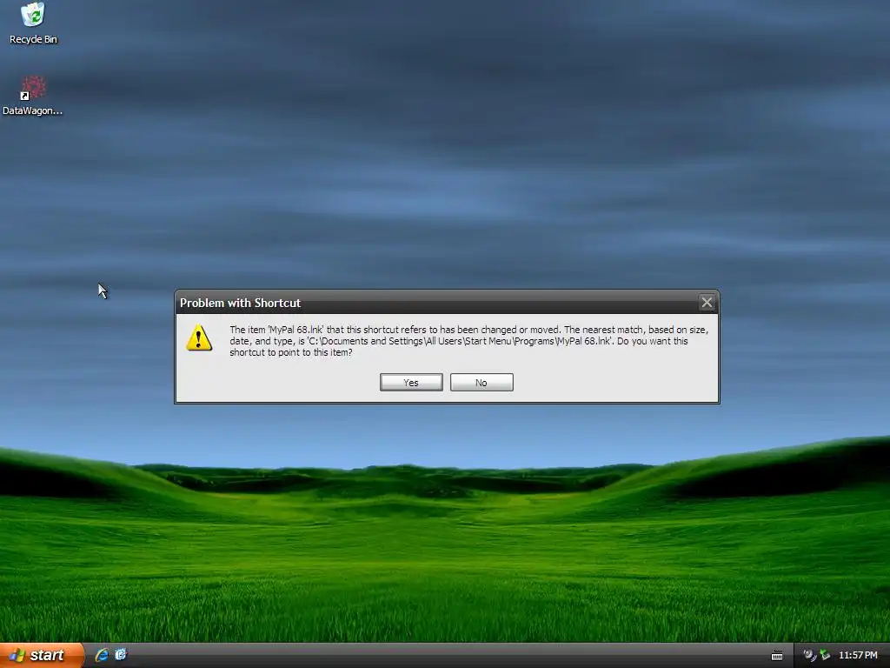Image resolution: width=890 pixels, height=668 pixels.
Task: Click Yes to repoint the shortcut
Action: click(x=411, y=383)
